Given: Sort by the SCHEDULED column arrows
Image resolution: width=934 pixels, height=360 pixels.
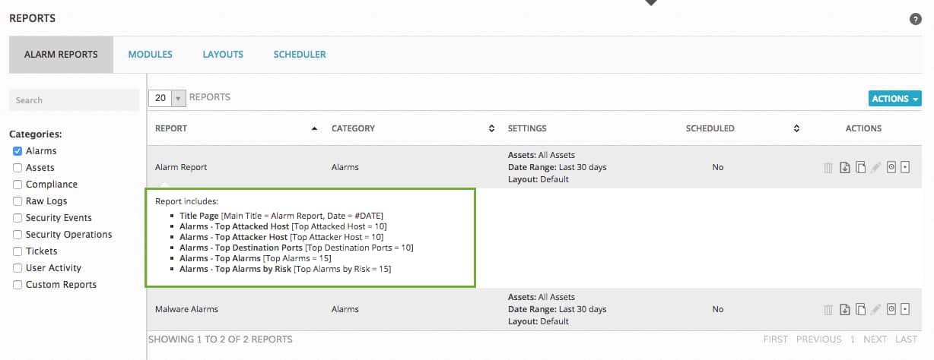Looking at the screenshot, I should click(x=796, y=128).
